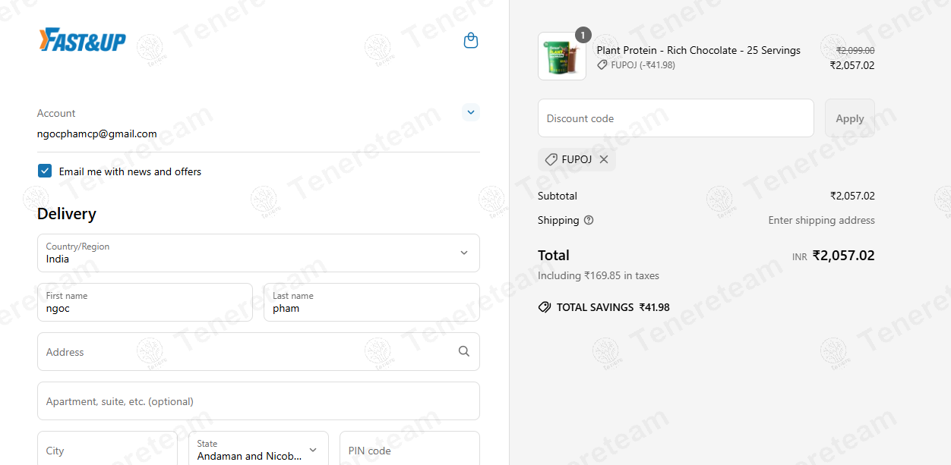Expand the Account section chevron
Image resolution: width=951 pixels, height=465 pixels.
point(471,112)
